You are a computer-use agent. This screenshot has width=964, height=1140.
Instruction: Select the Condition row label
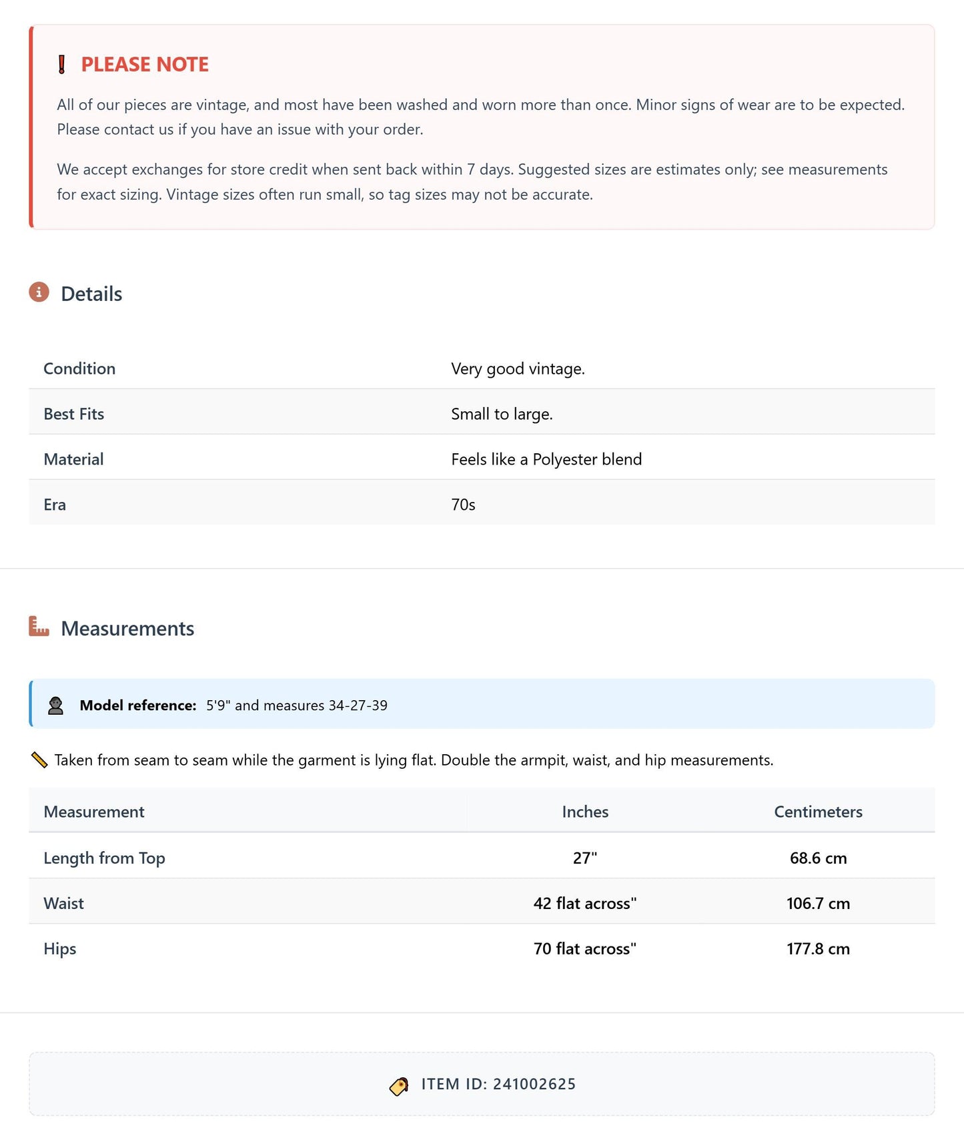[79, 368]
